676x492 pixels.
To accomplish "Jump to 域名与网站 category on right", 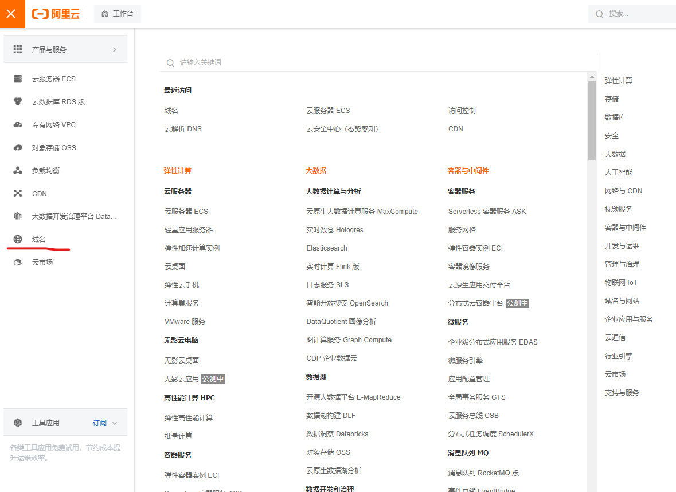I will (x=622, y=301).
